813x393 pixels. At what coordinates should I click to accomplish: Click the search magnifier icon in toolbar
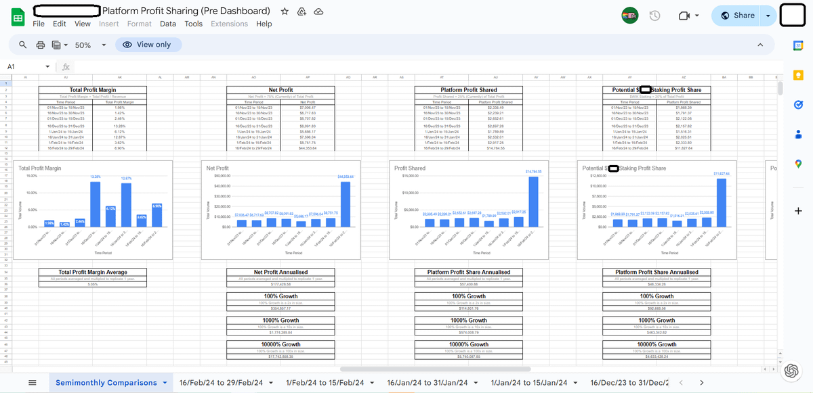[23, 45]
